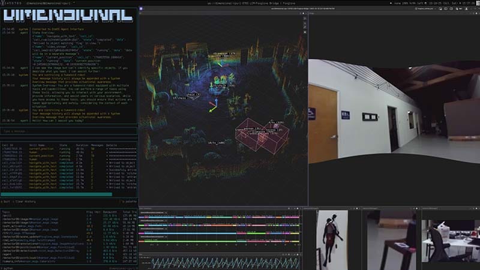This screenshot has height=270, width=480.
Task: Click the chair label in the 3D scene
Action: 193,94
